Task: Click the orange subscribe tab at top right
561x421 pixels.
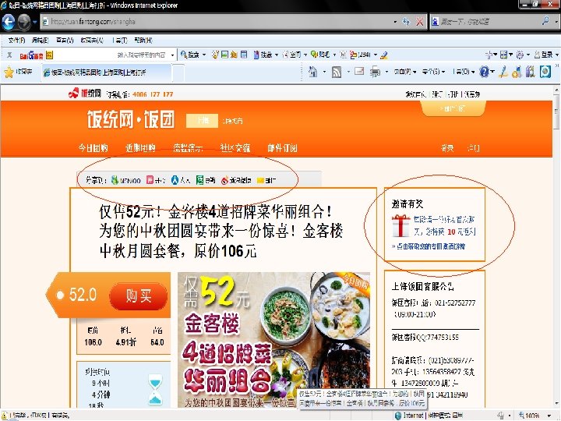Action: pyautogui.click(x=453, y=108)
